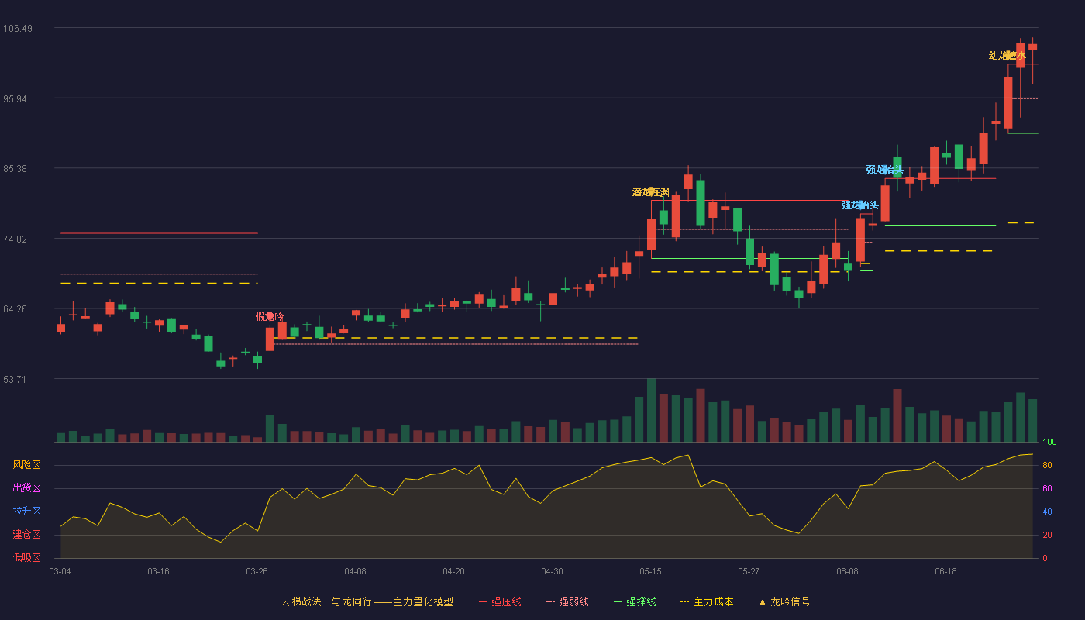Click the 06-08 date label
Screen dimensions: 1085x620
coord(847,571)
